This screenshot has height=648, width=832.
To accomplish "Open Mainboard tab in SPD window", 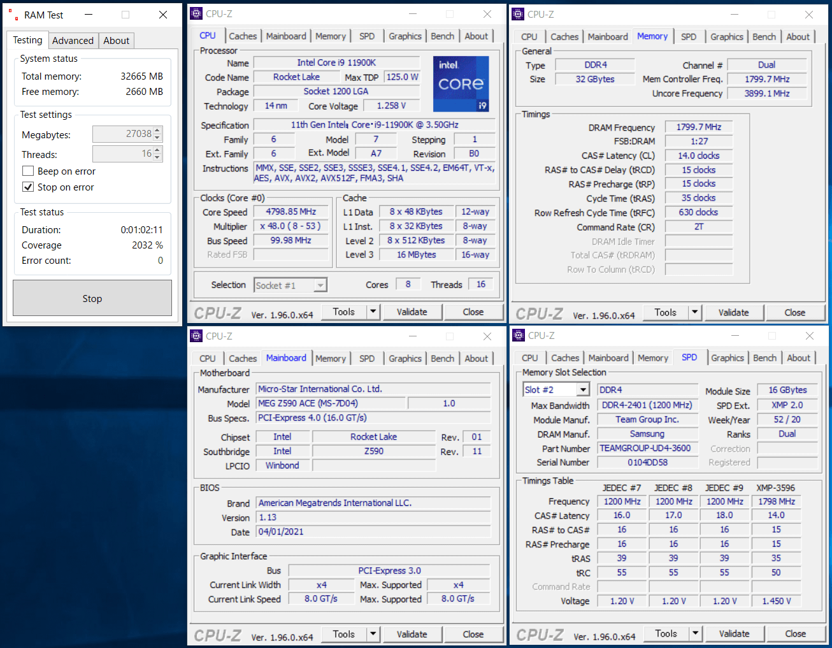I will pos(608,358).
